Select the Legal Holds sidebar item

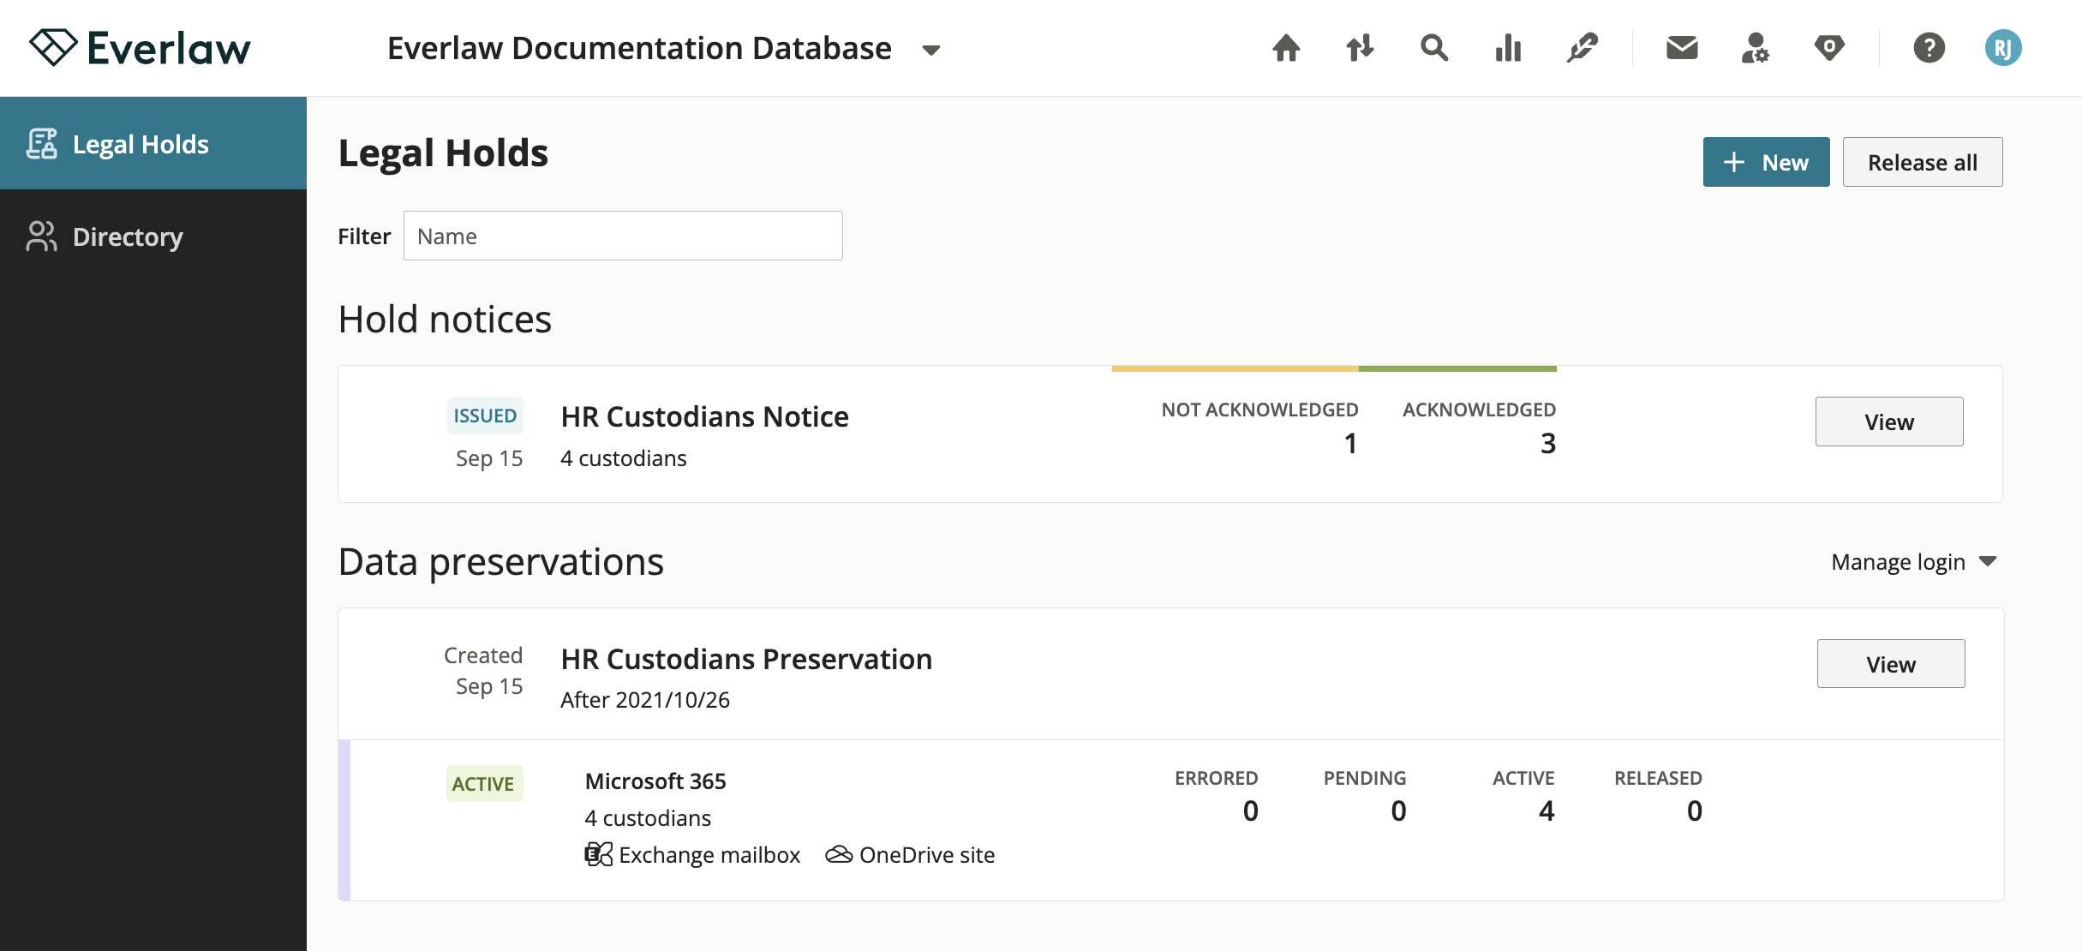point(140,143)
